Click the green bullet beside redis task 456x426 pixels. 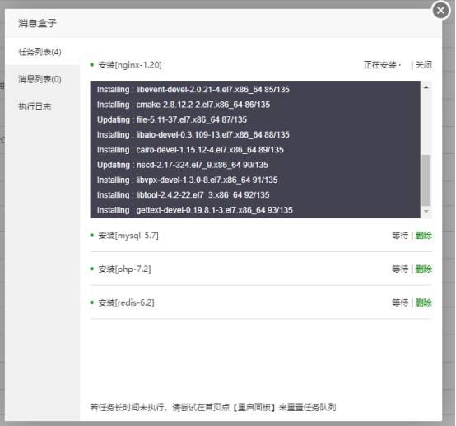tap(92, 303)
